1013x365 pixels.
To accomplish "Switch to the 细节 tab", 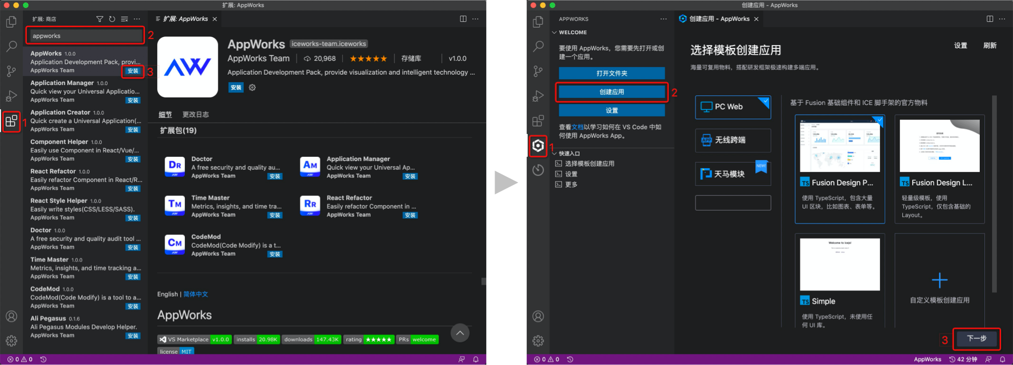I will point(165,115).
